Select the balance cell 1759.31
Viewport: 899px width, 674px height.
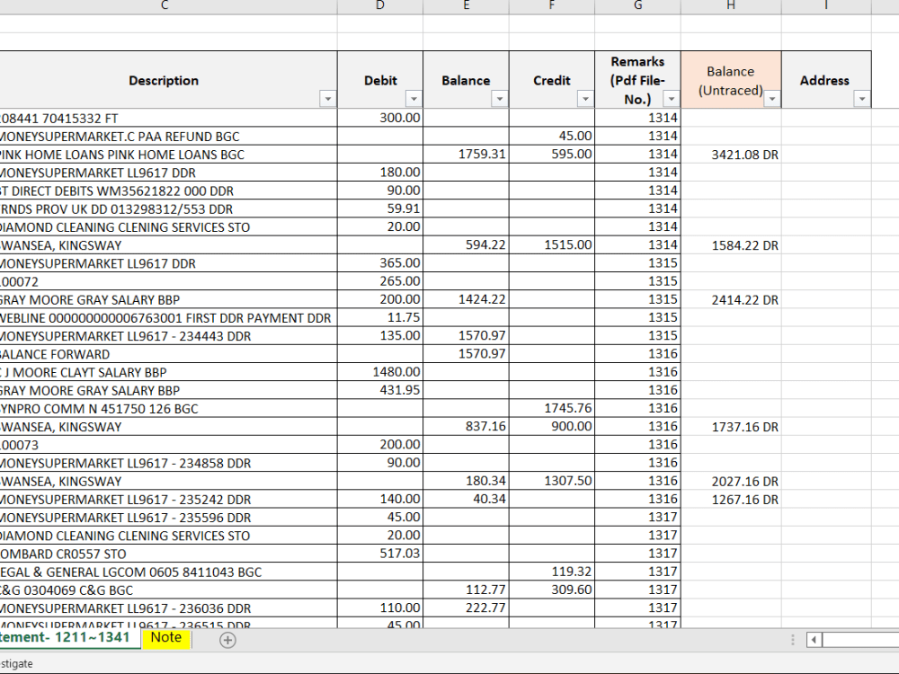click(466, 155)
